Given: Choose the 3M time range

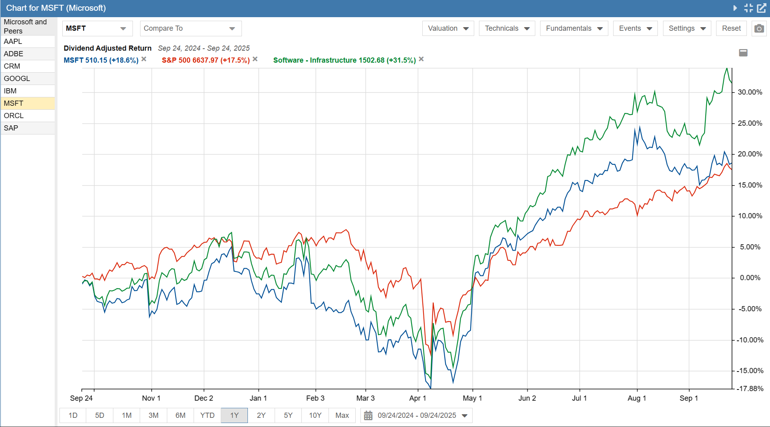Looking at the screenshot, I should pyautogui.click(x=153, y=415).
